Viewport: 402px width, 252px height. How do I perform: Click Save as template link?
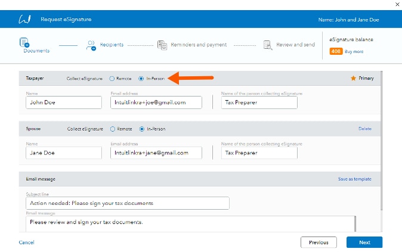pyautogui.click(x=354, y=179)
